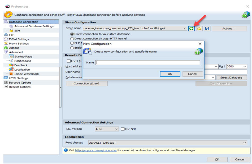Click the Proxy Settings icon

(6, 43)
